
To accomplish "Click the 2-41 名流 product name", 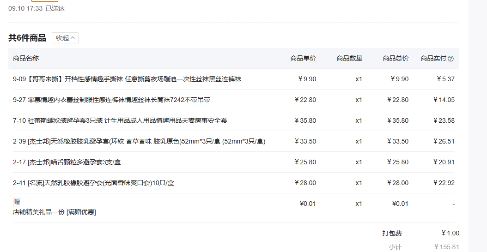I will coord(93,183).
